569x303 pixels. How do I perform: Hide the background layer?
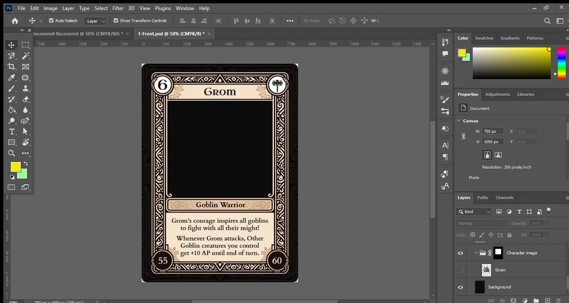point(460,287)
